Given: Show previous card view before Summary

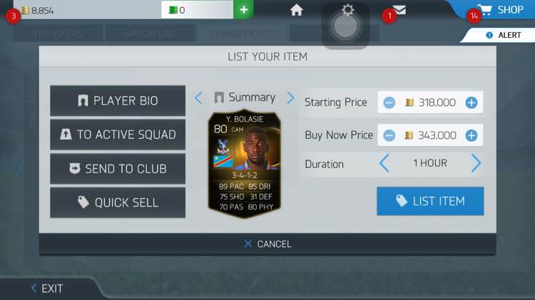Looking at the screenshot, I should pos(198,98).
